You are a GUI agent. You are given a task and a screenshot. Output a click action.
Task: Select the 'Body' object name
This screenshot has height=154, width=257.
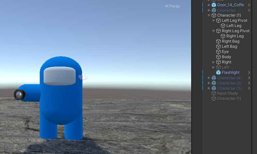(226, 57)
